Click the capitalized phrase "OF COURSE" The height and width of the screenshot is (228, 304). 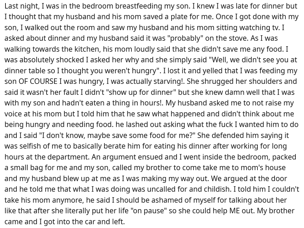coord(38,81)
